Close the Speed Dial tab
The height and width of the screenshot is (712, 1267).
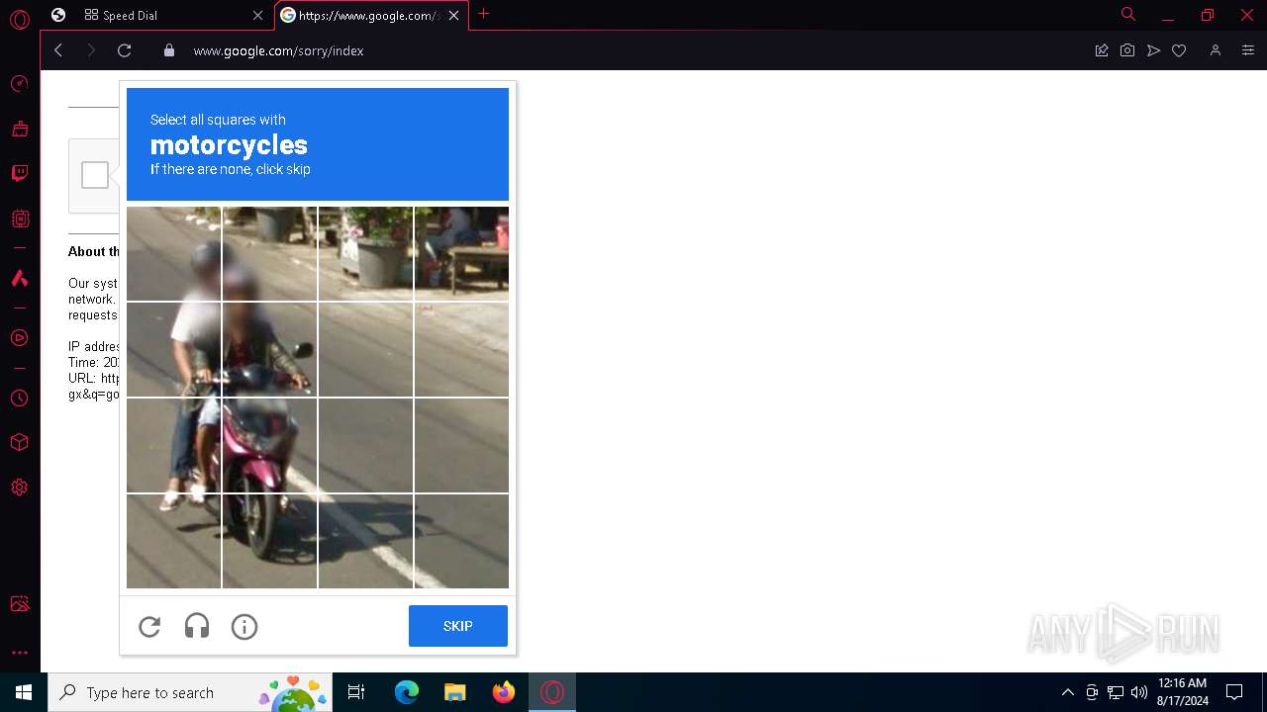(x=258, y=16)
